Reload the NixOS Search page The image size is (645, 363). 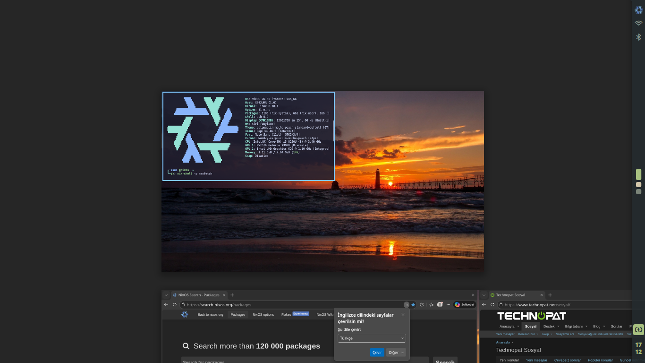tap(175, 305)
